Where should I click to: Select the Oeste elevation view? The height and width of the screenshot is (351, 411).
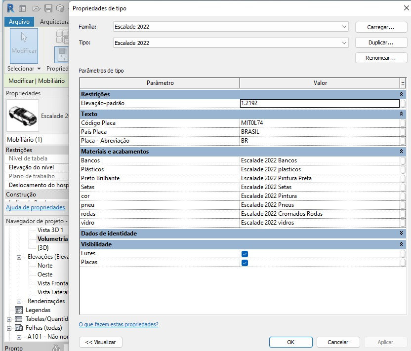click(x=45, y=274)
